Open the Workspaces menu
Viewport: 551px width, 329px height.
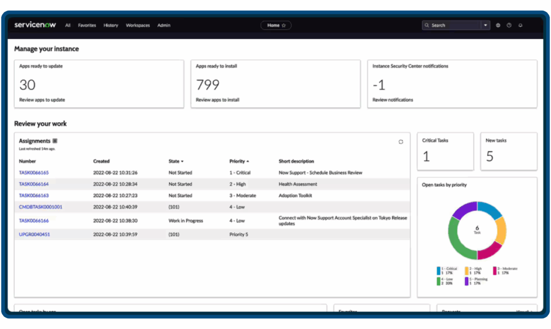click(x=138, y=25)
